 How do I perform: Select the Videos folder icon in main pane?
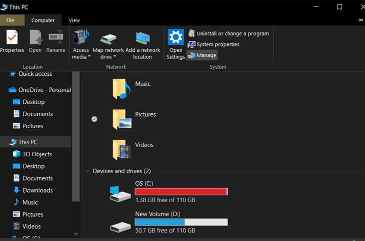[121, 150]
